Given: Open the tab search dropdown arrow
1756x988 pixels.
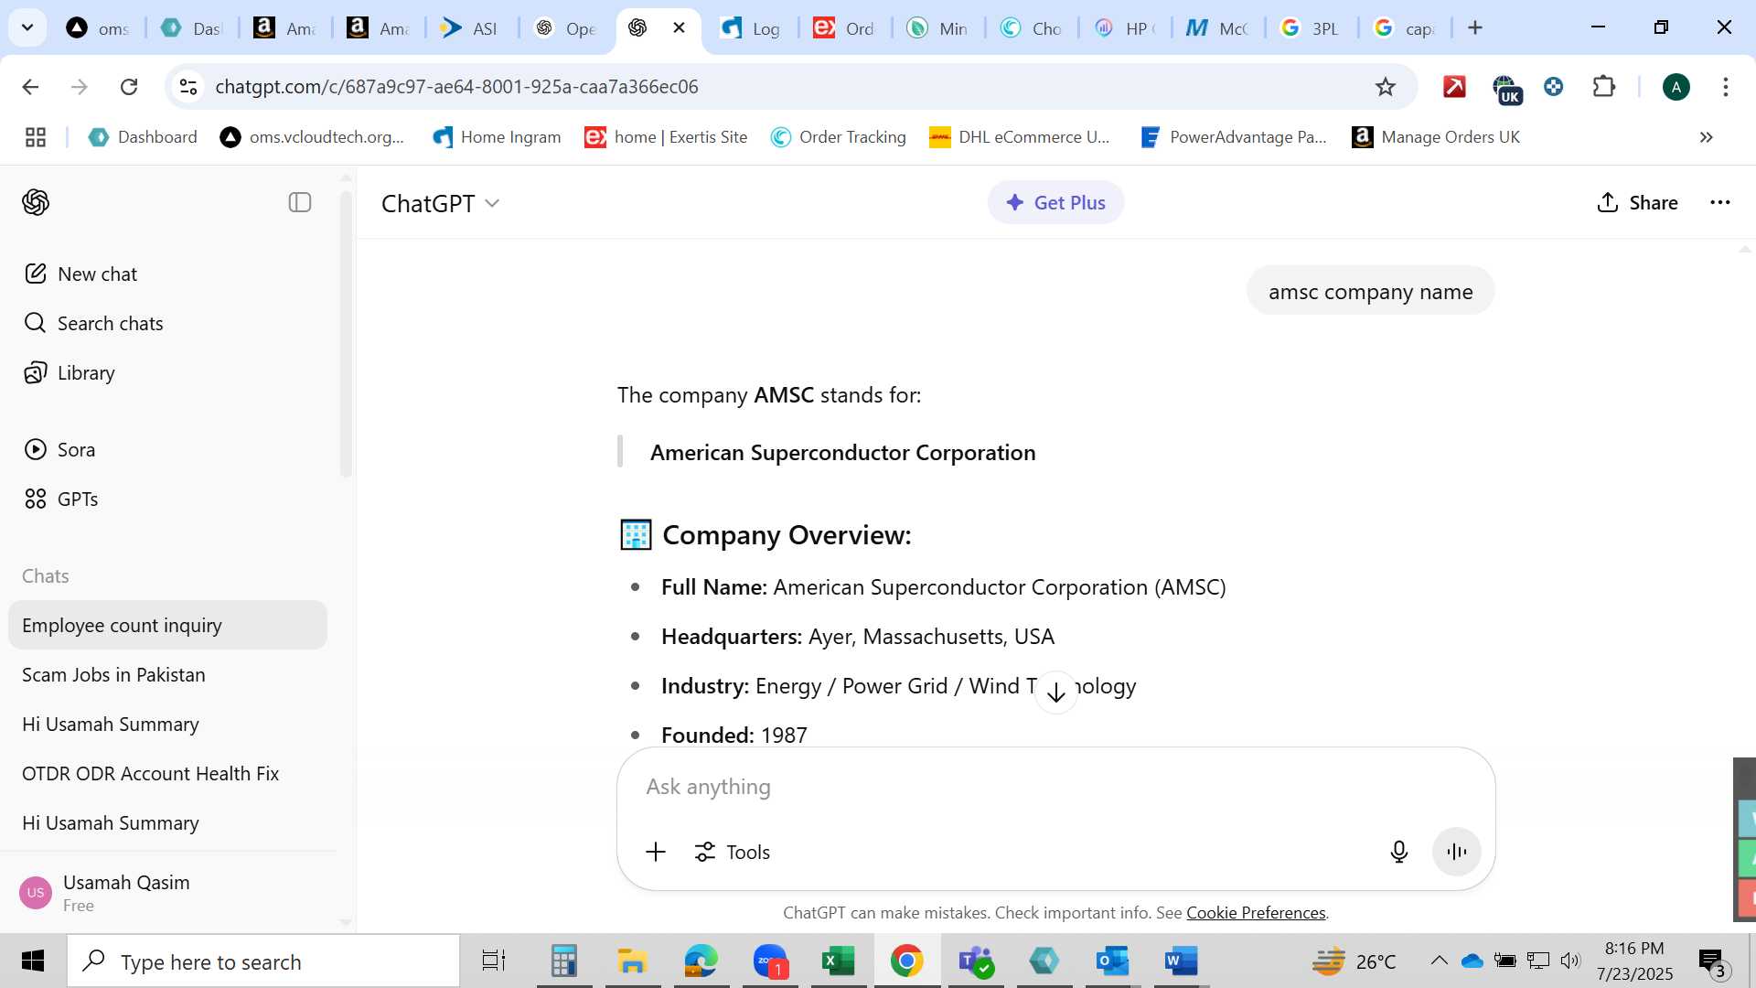Looking at the screenshot, I should 27,28.
